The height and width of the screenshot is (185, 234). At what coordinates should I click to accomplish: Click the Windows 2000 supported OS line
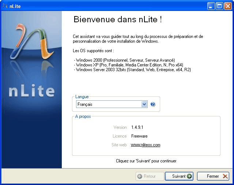point(124,60)
